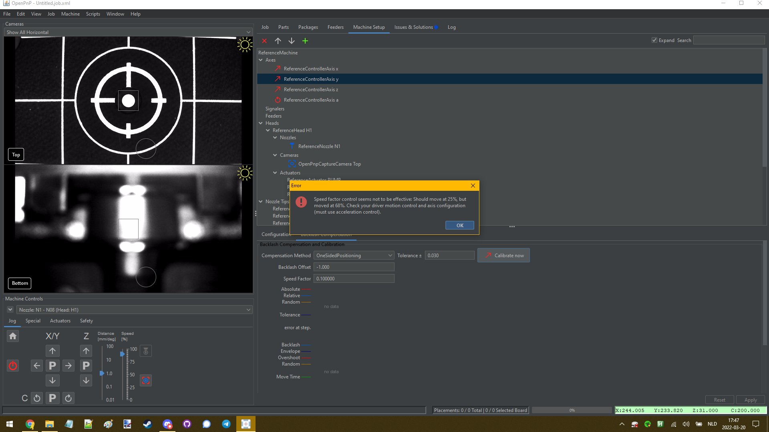769x432 pixels.
Task: Jog Z axis down arrow
Action: point(86,380)
